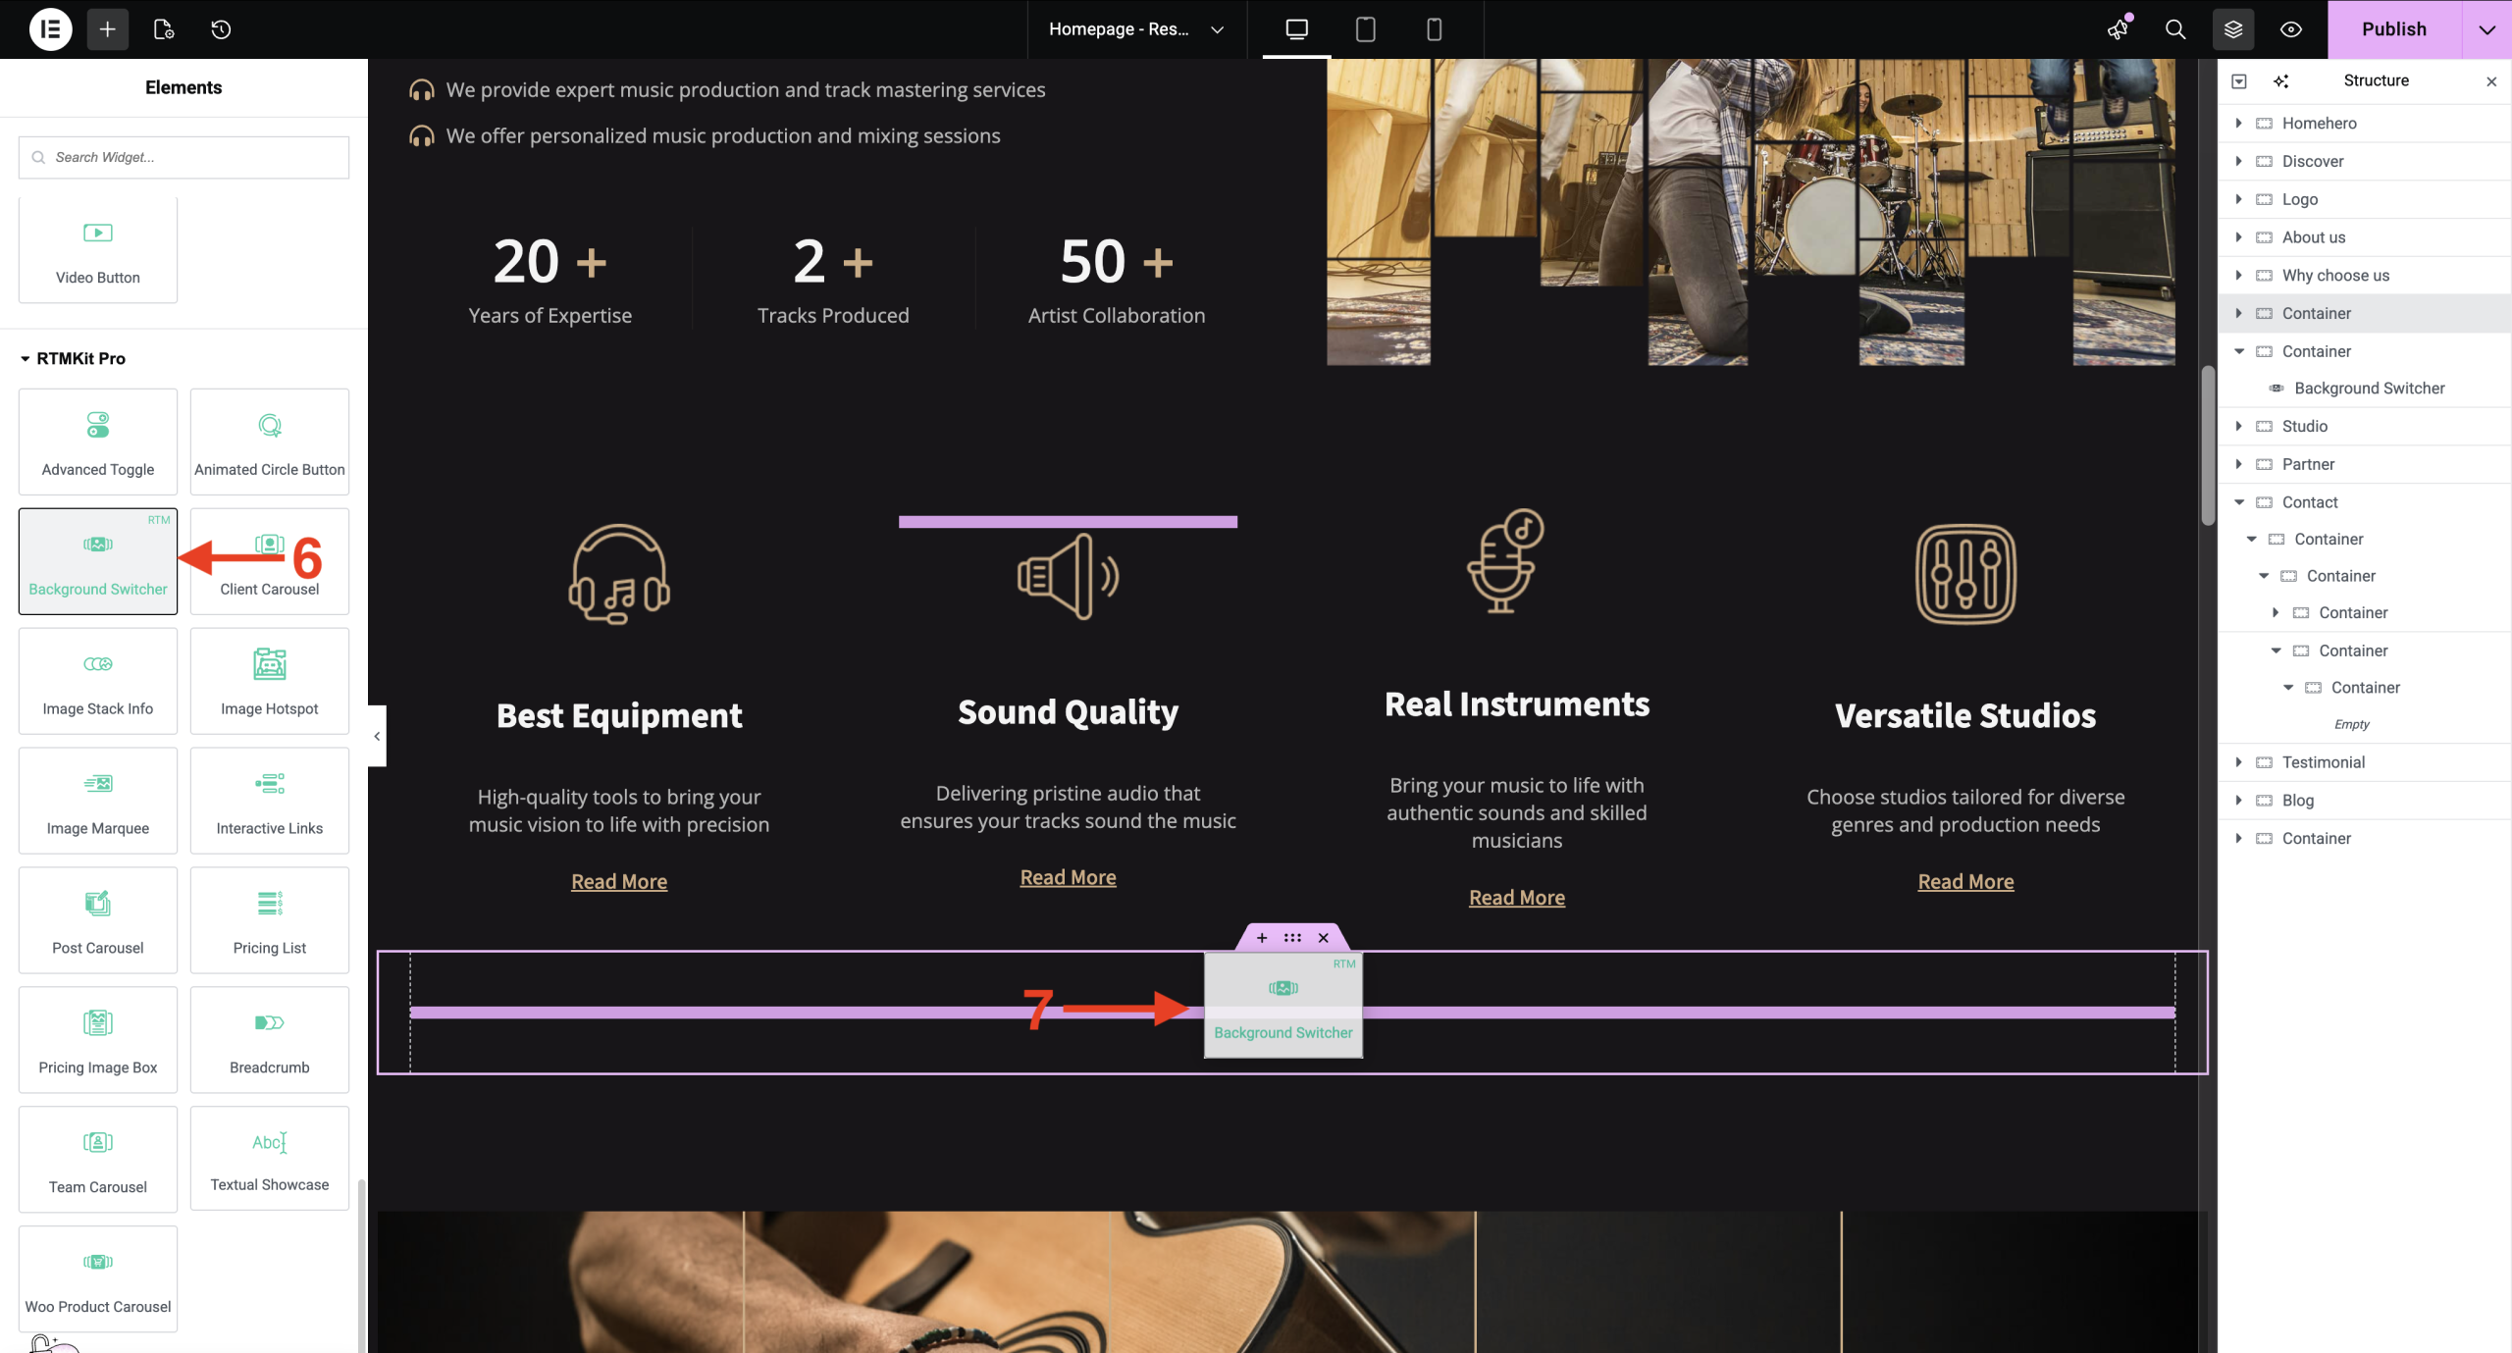Open the revision history icon
The image size is (2512, 1353).
(x=221, y=29)
